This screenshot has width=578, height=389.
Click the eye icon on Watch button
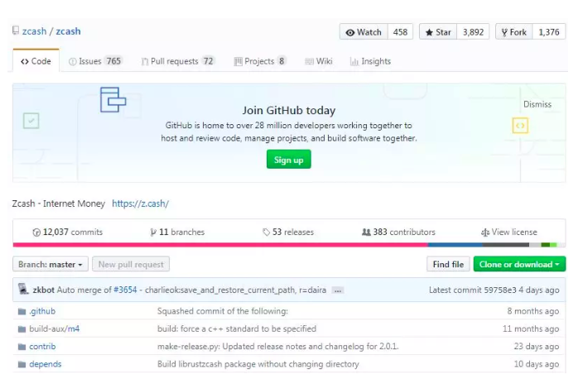click(349, 32)
